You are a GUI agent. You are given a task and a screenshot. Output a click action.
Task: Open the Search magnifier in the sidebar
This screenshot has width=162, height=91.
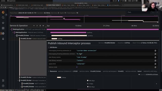[x=3, y=17]
